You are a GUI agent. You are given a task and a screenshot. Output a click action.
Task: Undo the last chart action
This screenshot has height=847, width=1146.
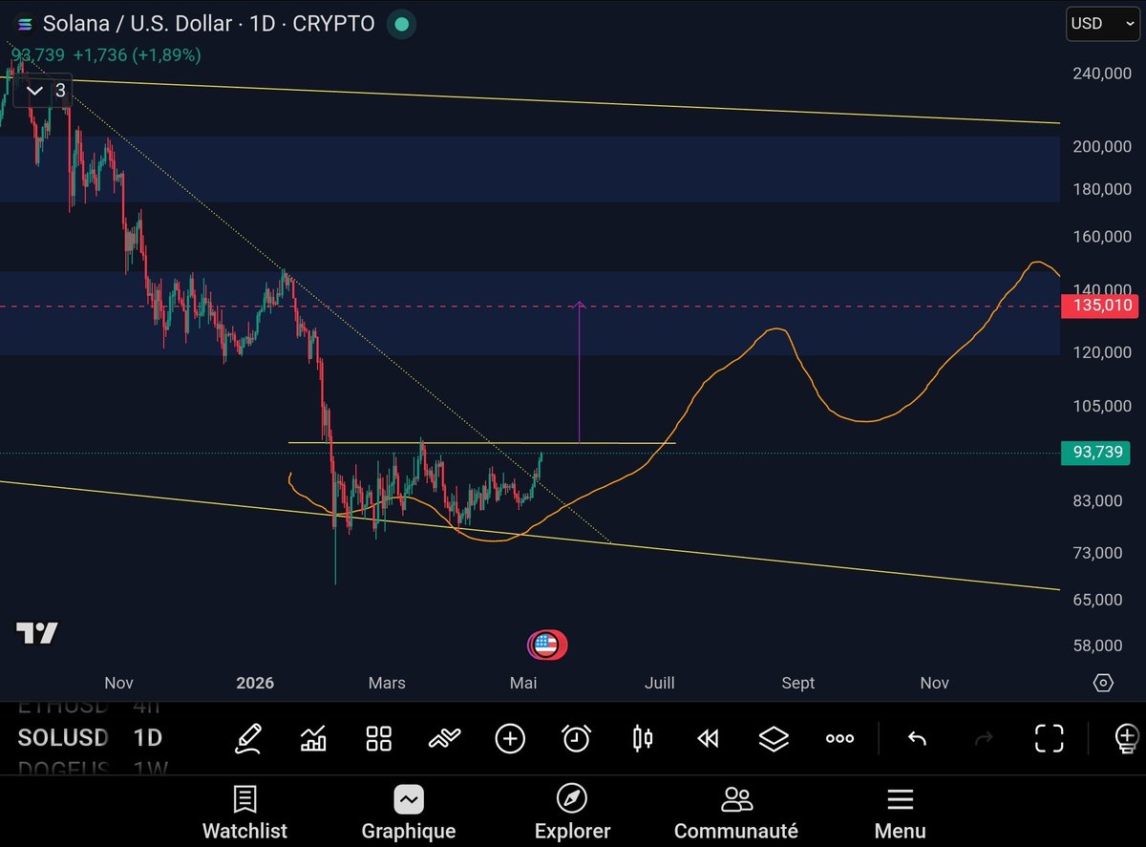(x=917, y=738)
